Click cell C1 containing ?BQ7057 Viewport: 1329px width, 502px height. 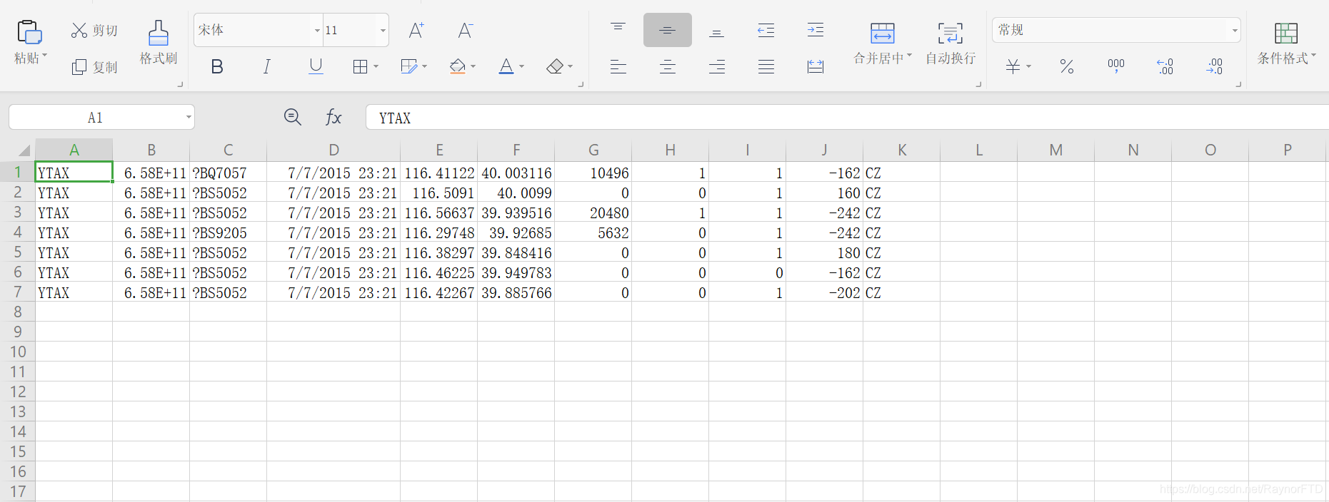tap(229, 173)
